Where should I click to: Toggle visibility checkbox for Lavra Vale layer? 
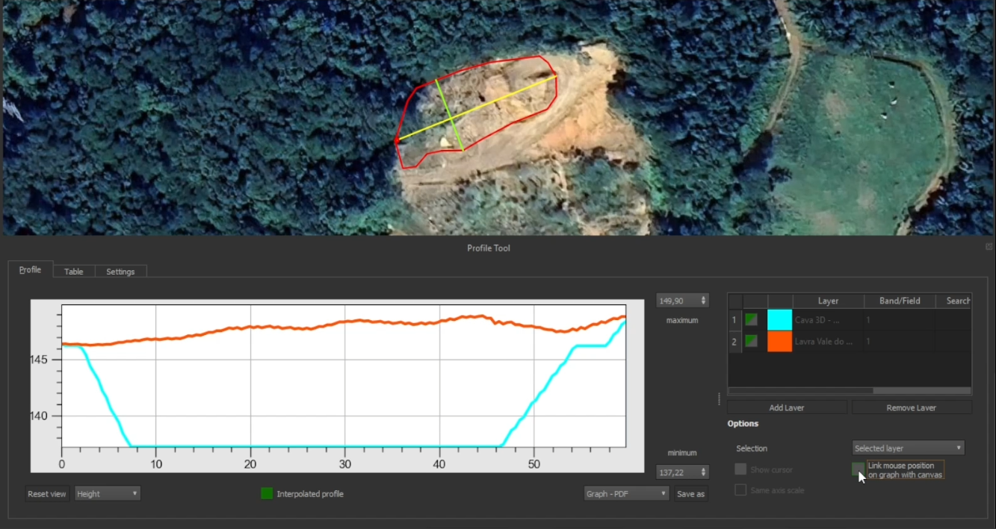[752, 341]
